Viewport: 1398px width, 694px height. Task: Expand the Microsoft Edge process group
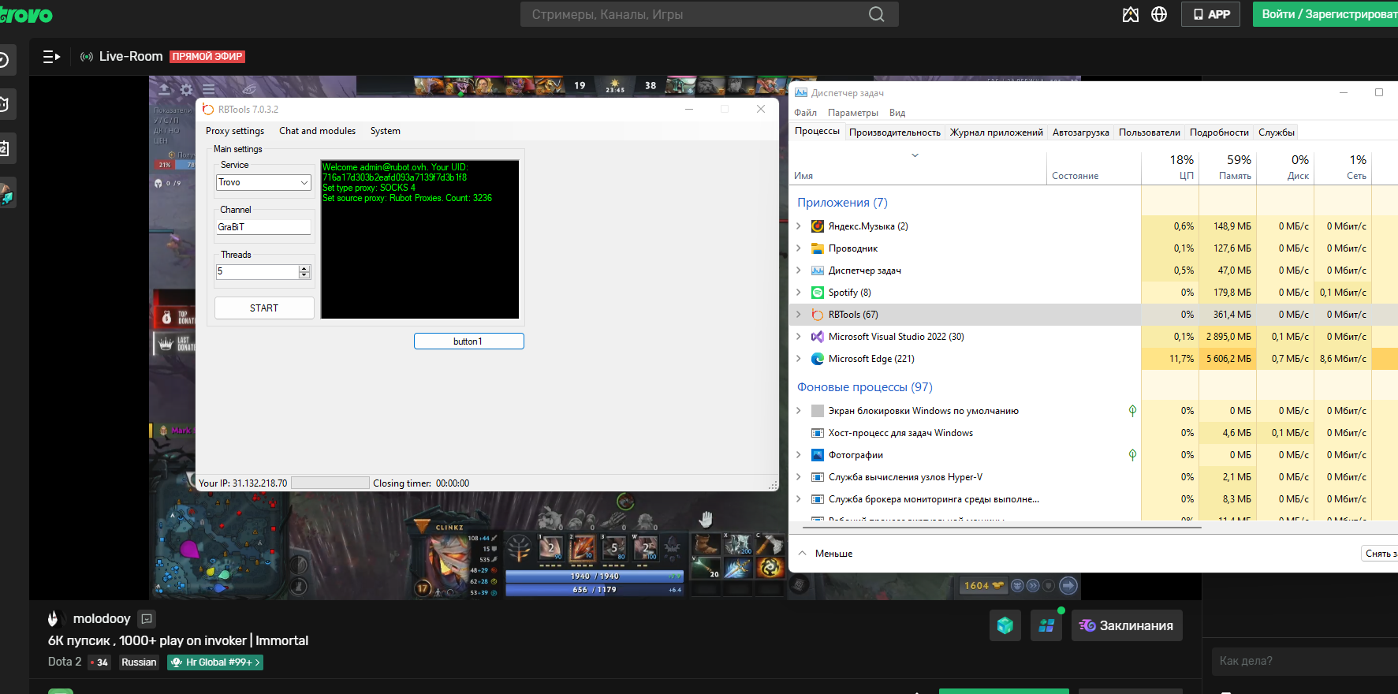[798, 359]
